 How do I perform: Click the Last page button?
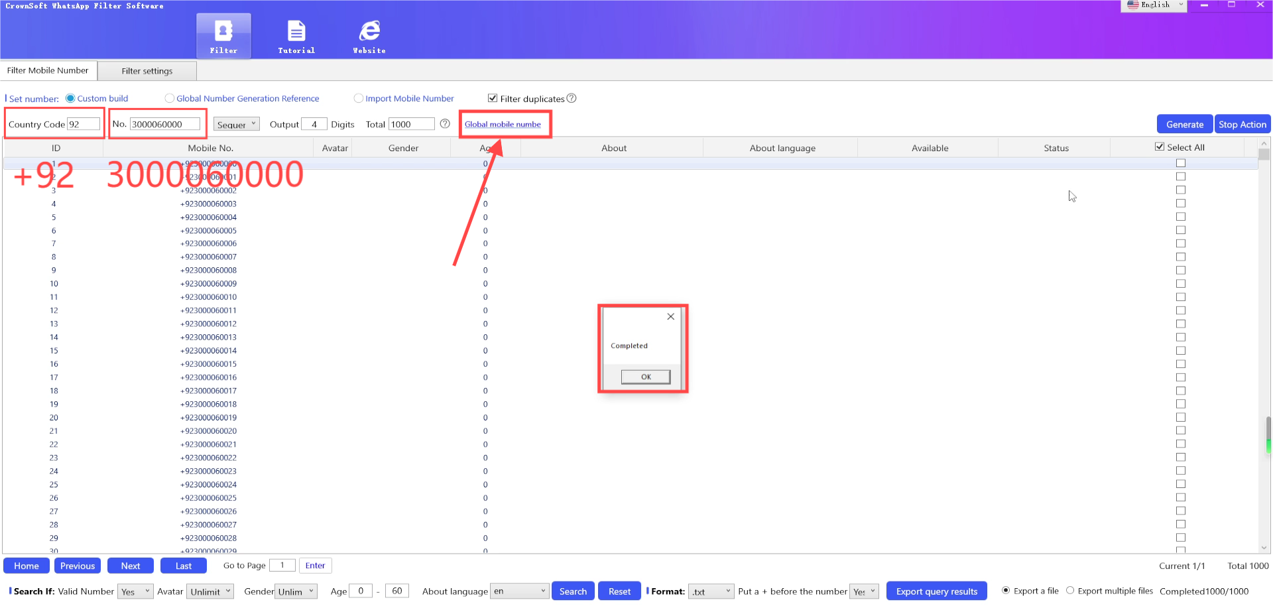coord(184,566)
